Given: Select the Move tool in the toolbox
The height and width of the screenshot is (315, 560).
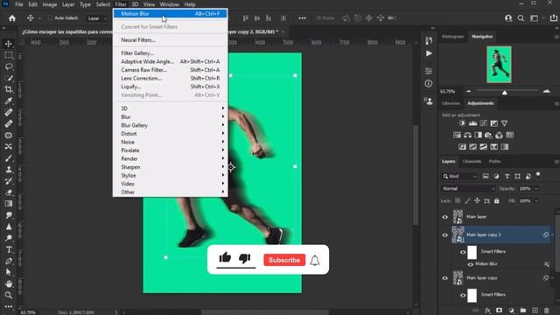Looking at the screenshot, I should point(9,44).
